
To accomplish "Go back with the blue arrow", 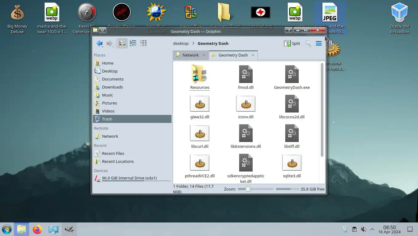I will (100, 43).
